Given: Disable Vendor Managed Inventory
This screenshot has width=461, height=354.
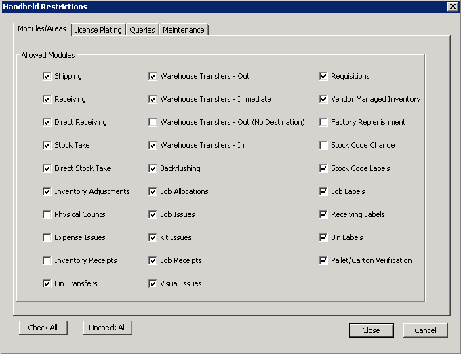Looking at the screenshot, I should (323, 99).
